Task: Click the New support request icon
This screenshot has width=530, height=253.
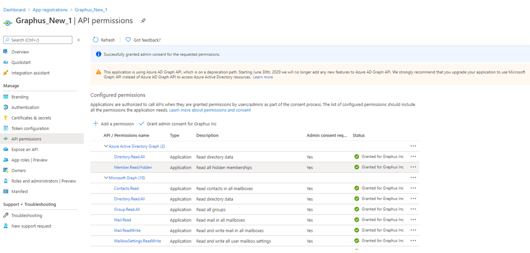Action: point(5,226)
